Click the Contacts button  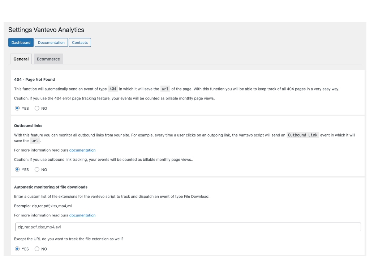pyautogui.click(x=80, y=43)
